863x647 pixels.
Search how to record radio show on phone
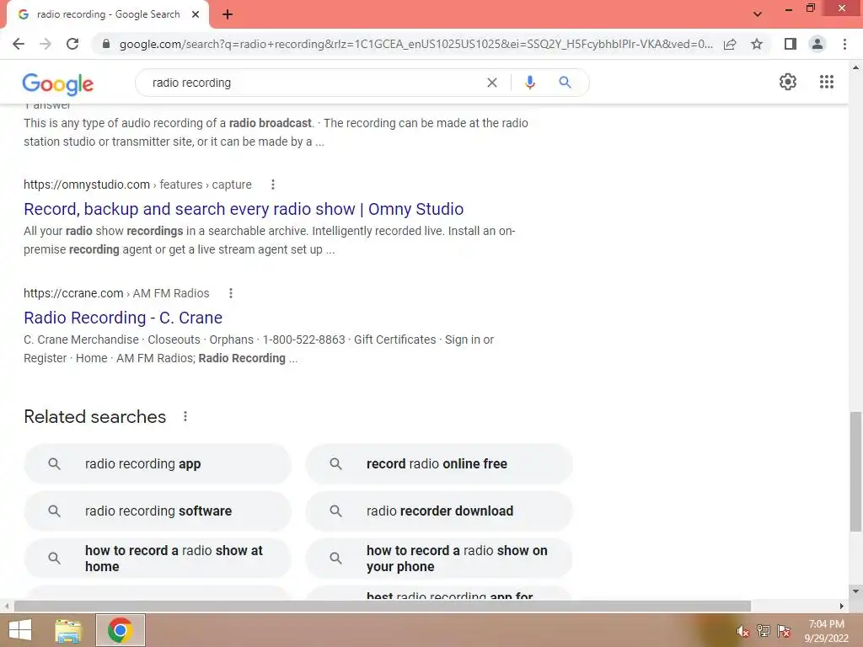tap(439, 559)
